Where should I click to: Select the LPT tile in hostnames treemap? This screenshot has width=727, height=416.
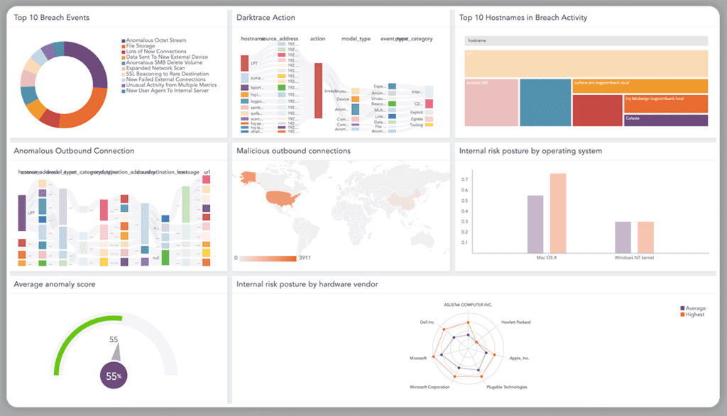pyautogui.click(x=586, y=63)
